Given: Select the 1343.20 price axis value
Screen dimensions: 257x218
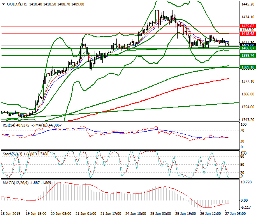Looking at the screenshot, I should pos(248,120).
